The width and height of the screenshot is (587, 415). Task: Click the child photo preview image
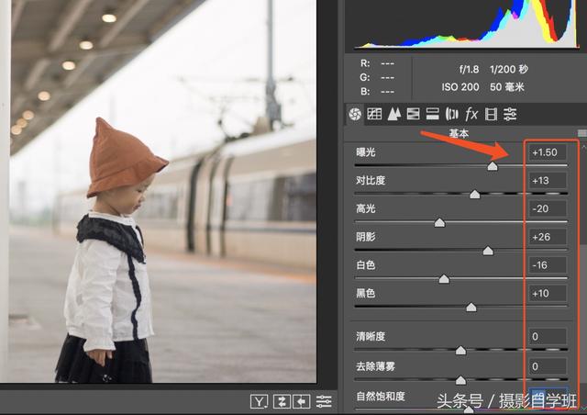158,191
